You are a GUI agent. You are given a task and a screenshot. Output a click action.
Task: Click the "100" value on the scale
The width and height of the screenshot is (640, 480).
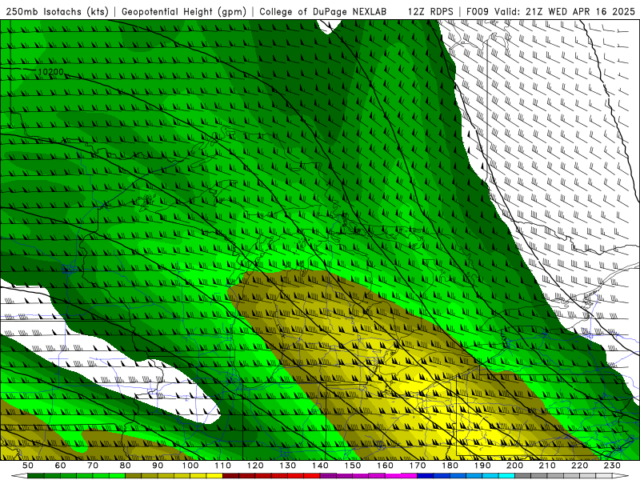(190, 466)
